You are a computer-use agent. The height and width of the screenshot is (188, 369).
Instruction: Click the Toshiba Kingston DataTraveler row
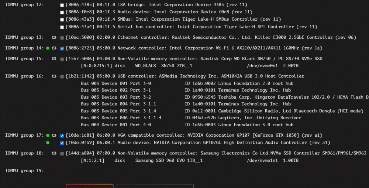tap(225, 97)
